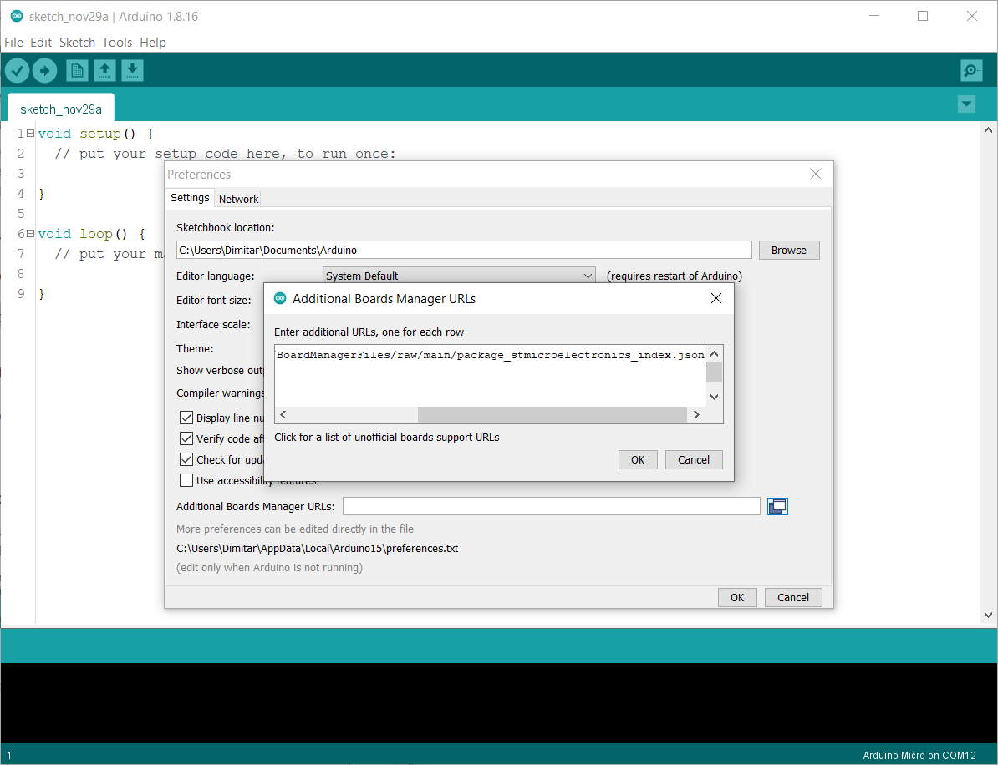Viewport: 998px width, 765px height.
Task: Open the File menu
Action: pos(13,43)
